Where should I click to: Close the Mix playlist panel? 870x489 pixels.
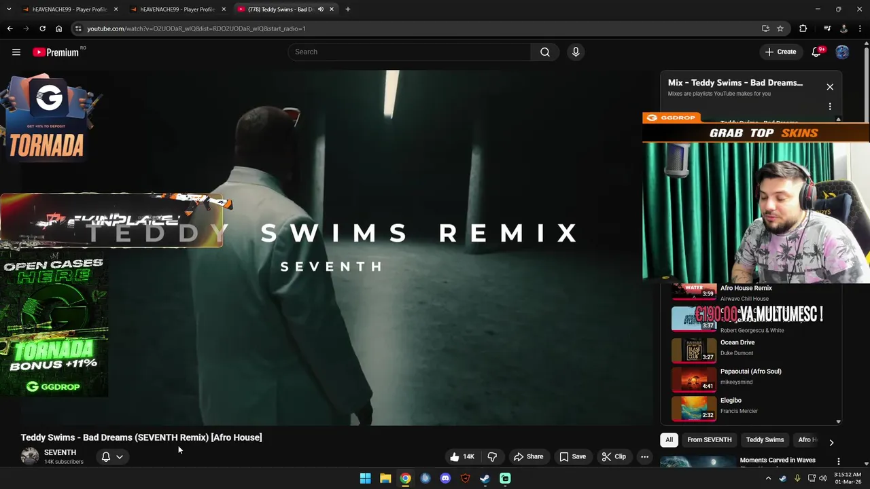coord(830,87)
